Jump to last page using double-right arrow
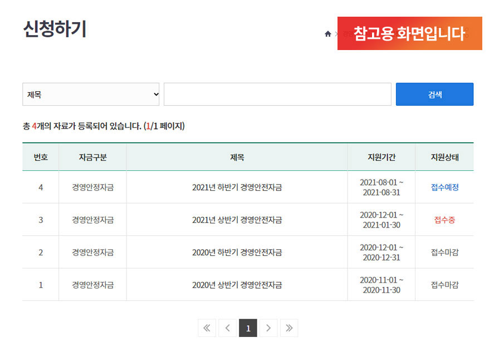 tap(289, 328)
